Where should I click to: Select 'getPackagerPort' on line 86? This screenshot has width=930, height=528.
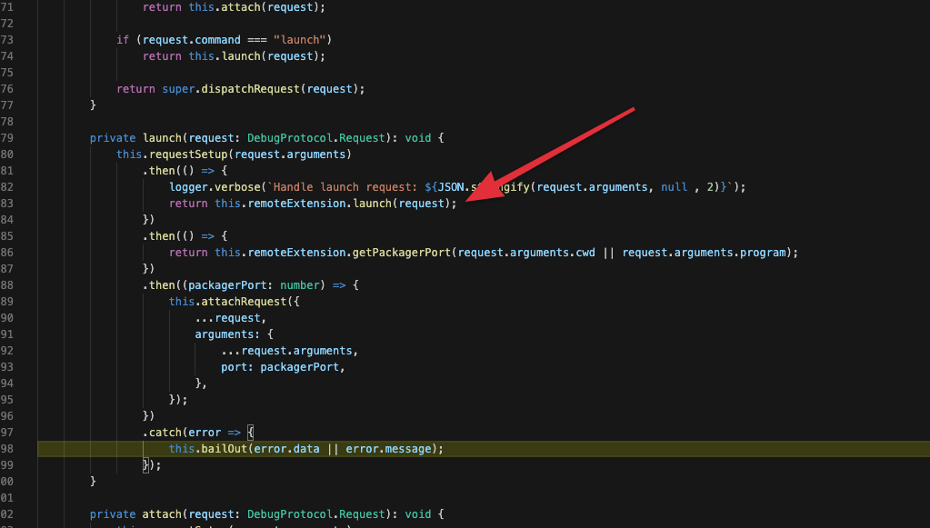coord(402,253)
